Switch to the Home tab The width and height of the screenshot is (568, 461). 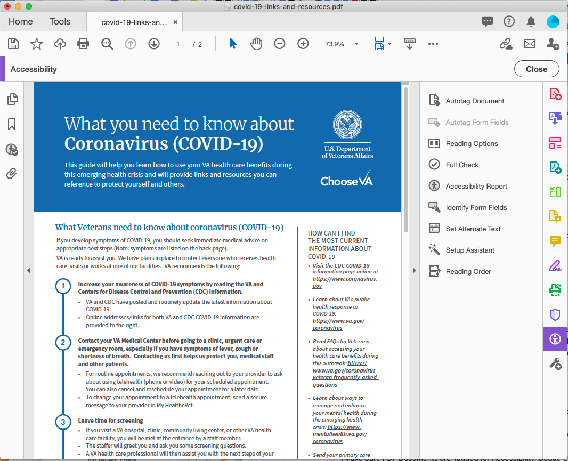pyautogui.click(x=21, y=22)
